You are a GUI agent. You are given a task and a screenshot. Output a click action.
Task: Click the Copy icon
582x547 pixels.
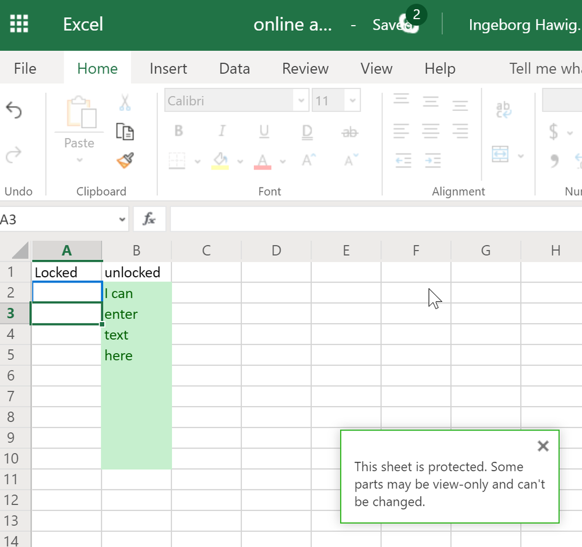point(125,132)
